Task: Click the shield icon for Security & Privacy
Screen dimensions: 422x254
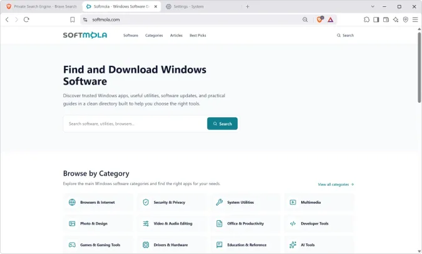Action: 146,202
